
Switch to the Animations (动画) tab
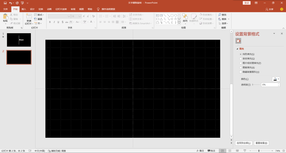point(49,9)
